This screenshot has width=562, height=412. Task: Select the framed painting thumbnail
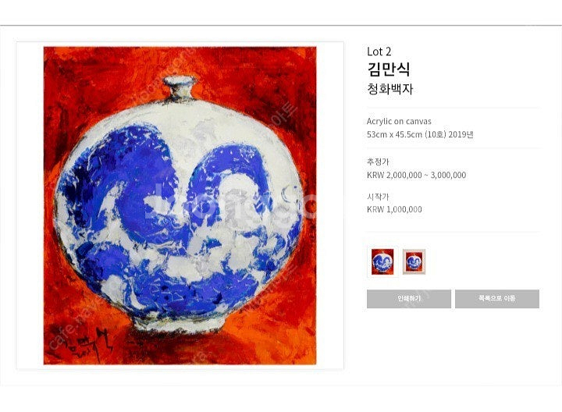click(414, 262)
